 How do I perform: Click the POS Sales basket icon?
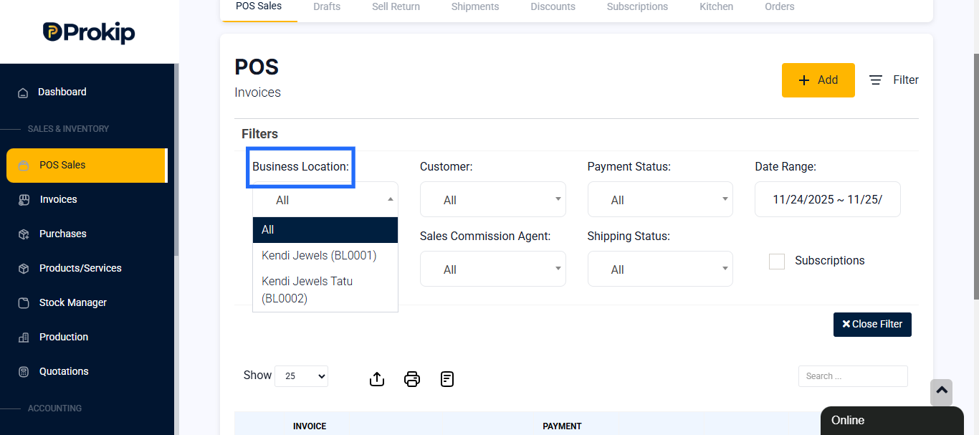[24, 166]
